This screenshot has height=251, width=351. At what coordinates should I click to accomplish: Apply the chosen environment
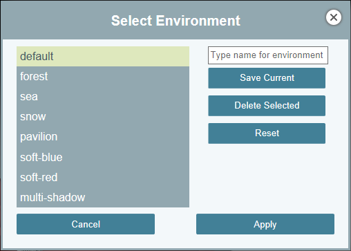(x=265, y=224)
